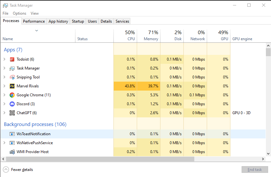The image size is (271, 177).
Task: Click the GPU 0 - 3D engine cell
Action: tap(241, 113)
